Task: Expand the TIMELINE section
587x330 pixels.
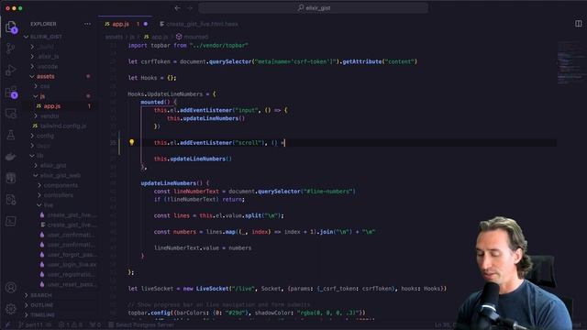Action: [39, 315]
